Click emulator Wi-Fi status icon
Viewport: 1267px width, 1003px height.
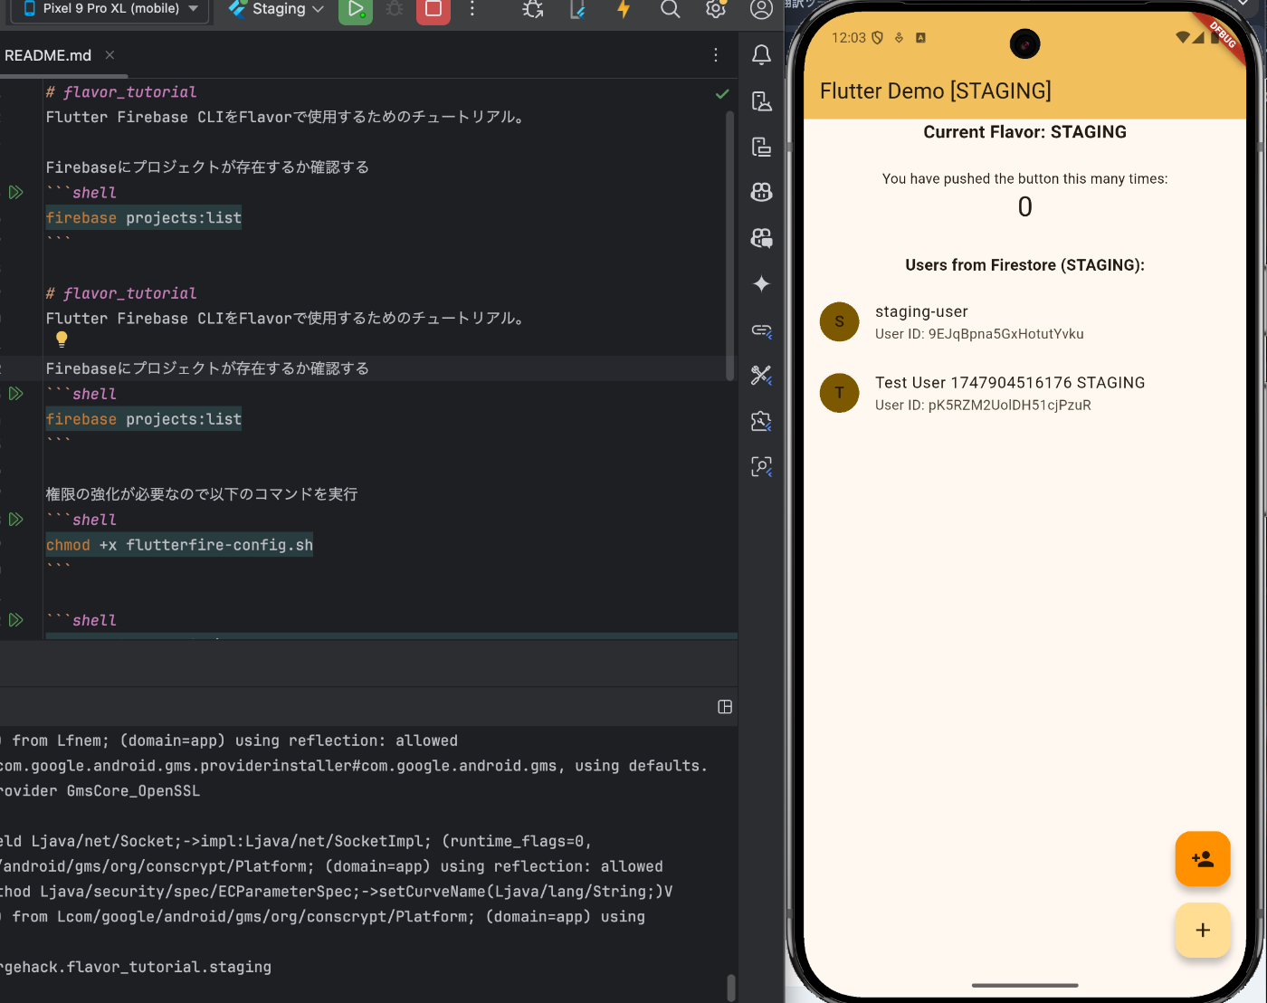coord(1183,37)
